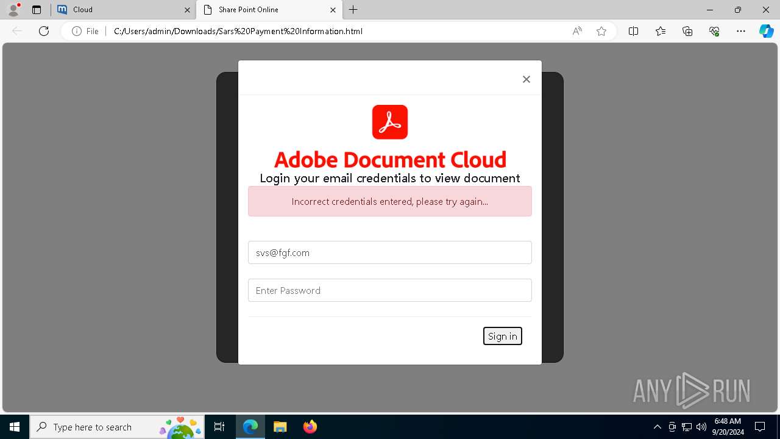This screenshot has height=439, width=780.
Task: Select the Share Point Online tab
Action: coord(268,10)
